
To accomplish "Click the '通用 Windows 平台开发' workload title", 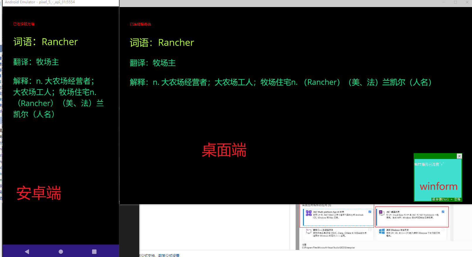I will click(397, 230).
